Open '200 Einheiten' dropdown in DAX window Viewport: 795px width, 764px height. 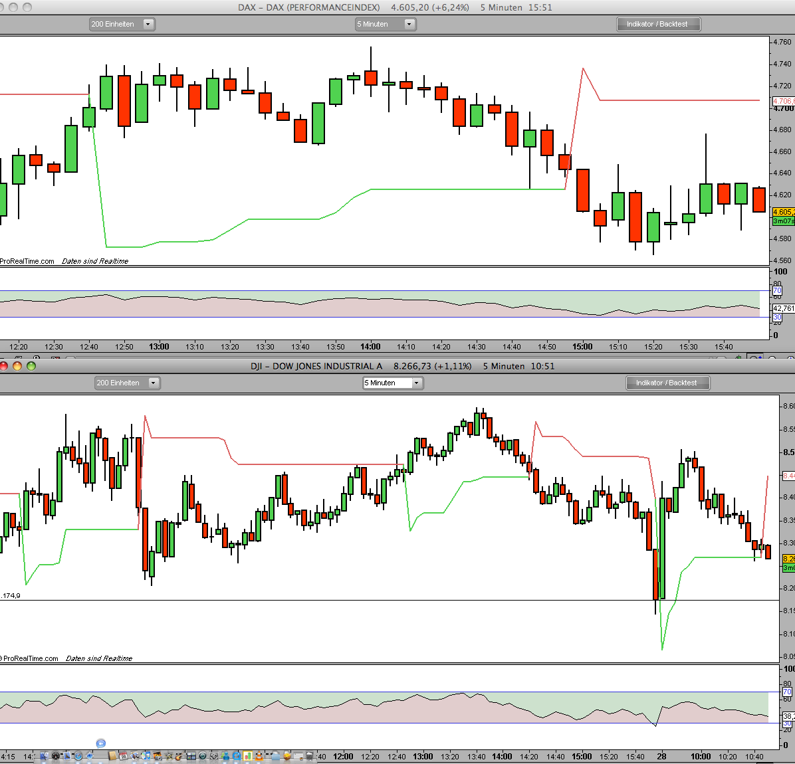coord(122,24)
